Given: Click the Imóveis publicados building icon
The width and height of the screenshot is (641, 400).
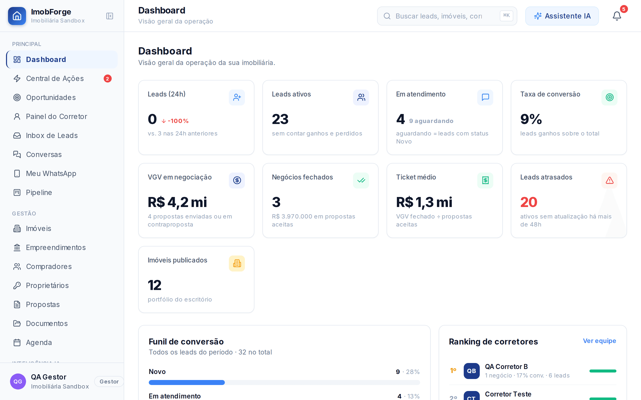Looking at the screenshot, I should [237, 263].
